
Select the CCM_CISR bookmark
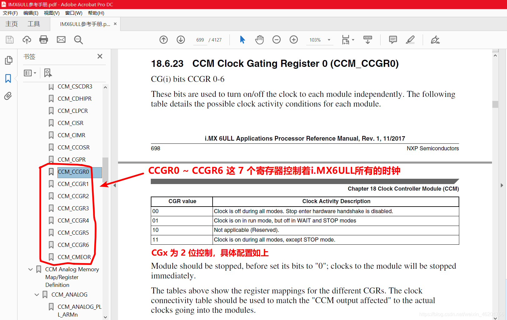pos(71,123)
